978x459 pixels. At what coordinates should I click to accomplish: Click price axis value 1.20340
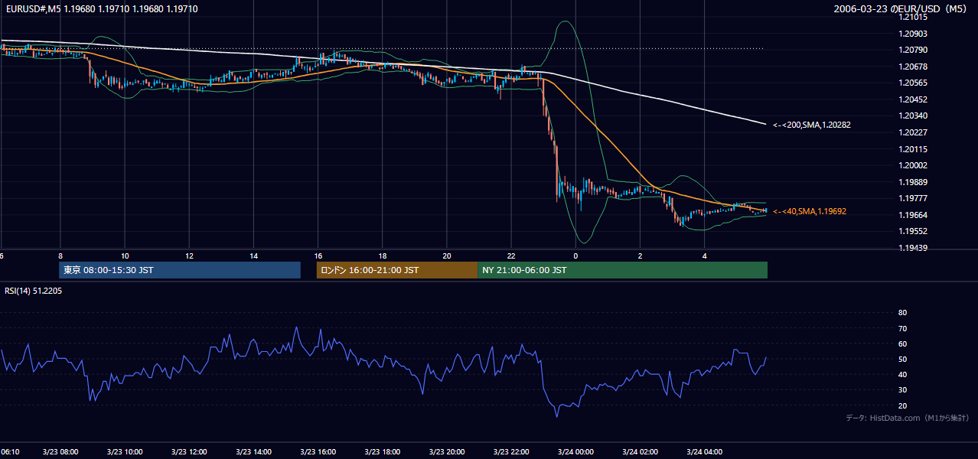(x=913, y=116)
